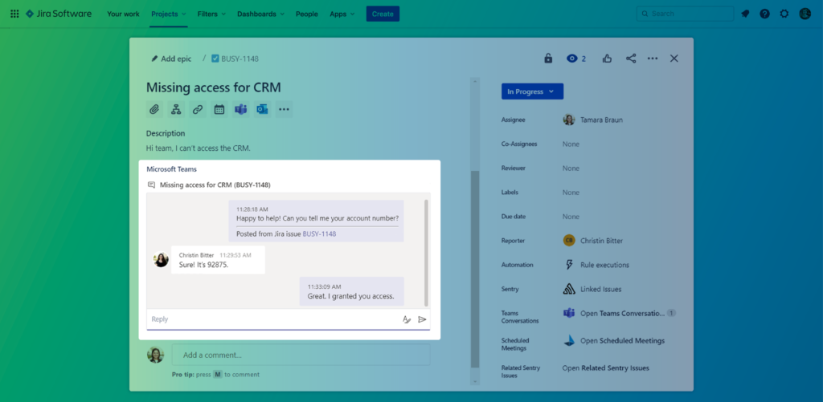
Task: Open the notifications bell icon
Action: tap(745, 14)
